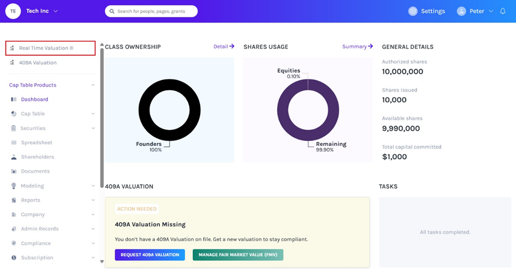Expand the Reports submenu chevron

[x=93, y=200]
